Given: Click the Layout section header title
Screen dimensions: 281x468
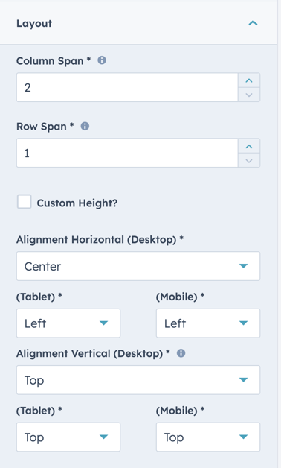Looking at the screenshot, I should point(34,23).
